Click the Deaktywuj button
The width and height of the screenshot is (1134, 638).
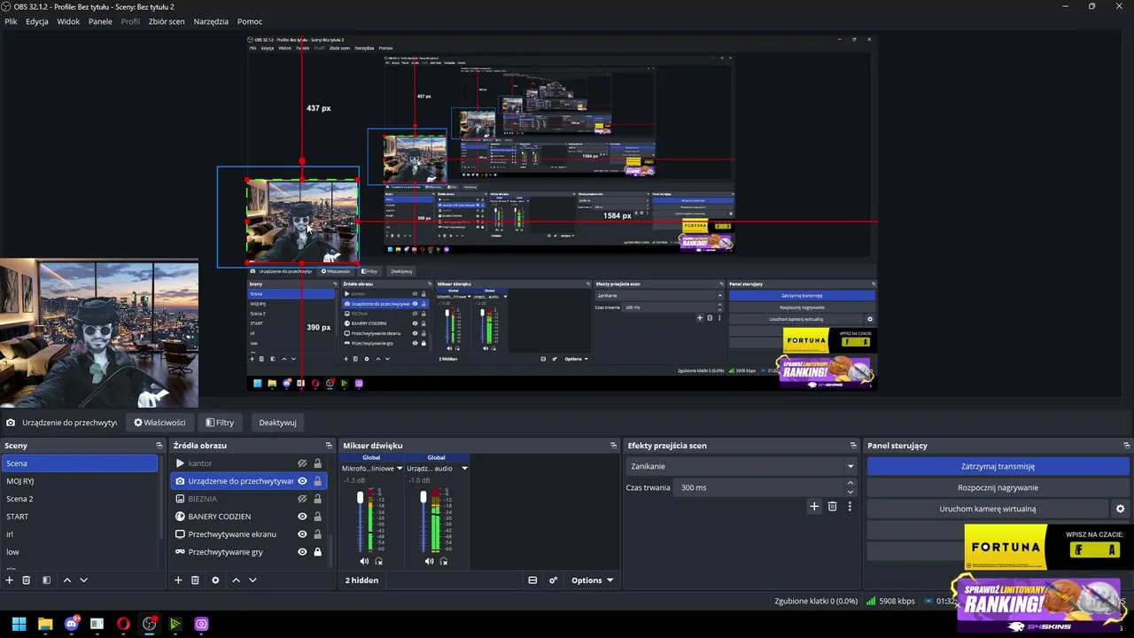(277, 423)
